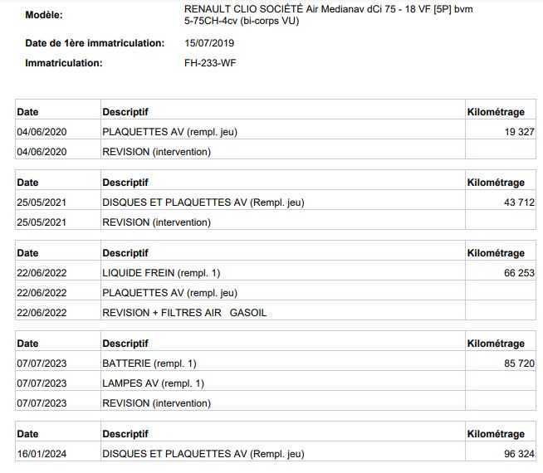Select the license plate FH-233-WF
Image resolution: width=543 pixels, height=473 pixels.
tap(210, 63)
